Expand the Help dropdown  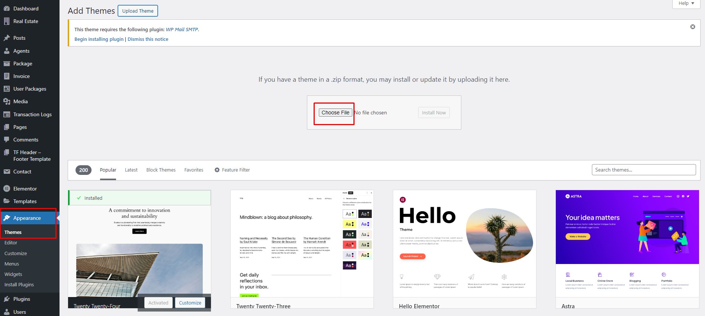tap(686, 3)
